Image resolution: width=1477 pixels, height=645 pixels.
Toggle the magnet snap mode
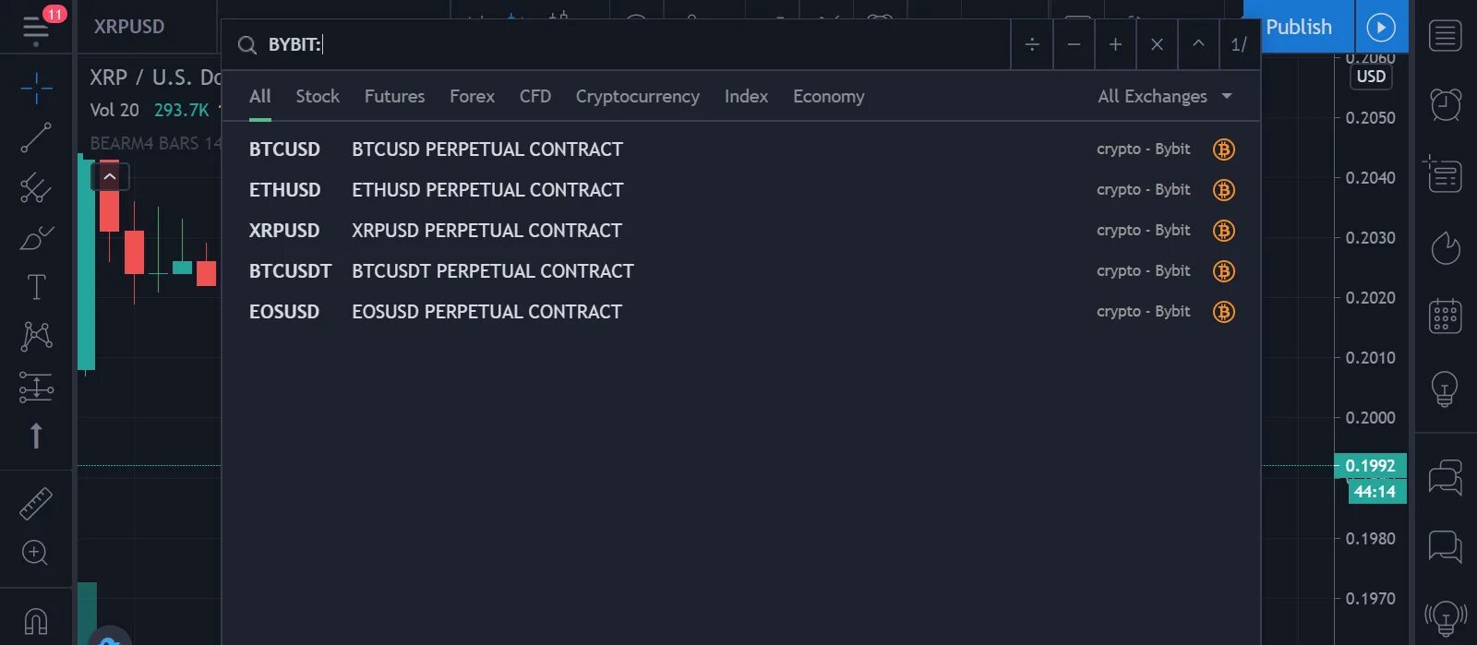(36, 621)
